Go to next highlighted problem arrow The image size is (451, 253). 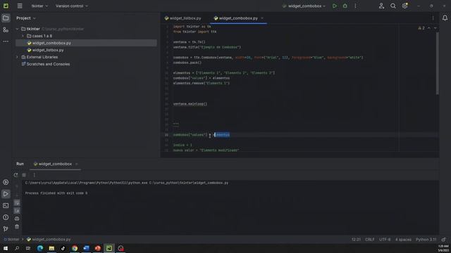click(x=435, y=28)
